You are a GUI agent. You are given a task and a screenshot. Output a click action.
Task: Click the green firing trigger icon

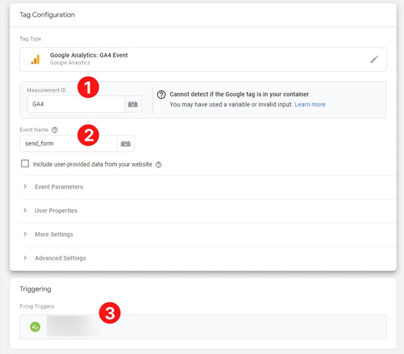tap(35, 327)
